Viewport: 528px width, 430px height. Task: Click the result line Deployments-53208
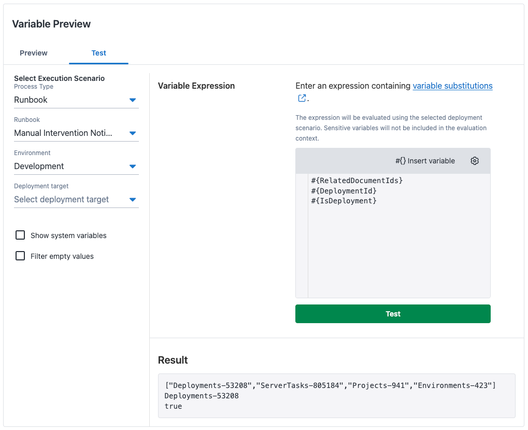[202, 396]
